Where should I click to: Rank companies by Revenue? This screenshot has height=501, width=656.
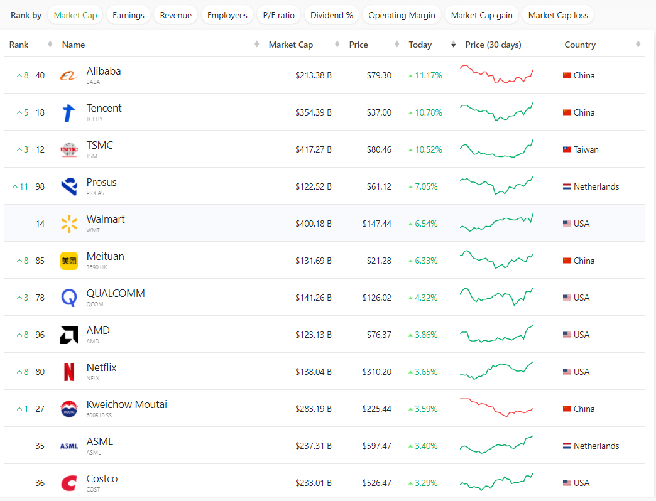176,16
